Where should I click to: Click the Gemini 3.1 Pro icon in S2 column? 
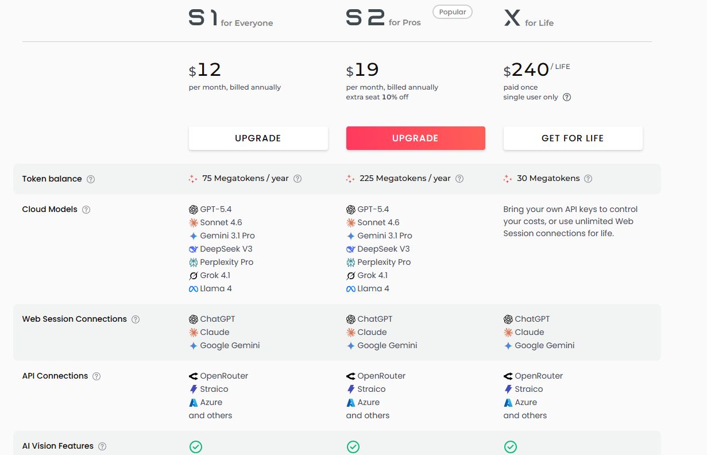pyautogui.click(x=351, y=236)
